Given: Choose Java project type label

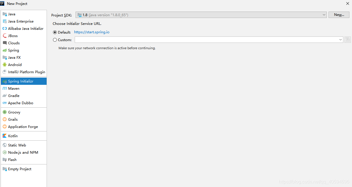Looking at the screenshot, I should click(x=12, y=14).
